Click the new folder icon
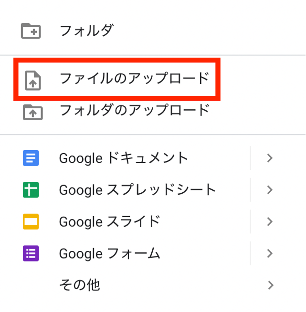Image resolution: width=306 pixels, height=312 pixels. click(x=31, y=31)
